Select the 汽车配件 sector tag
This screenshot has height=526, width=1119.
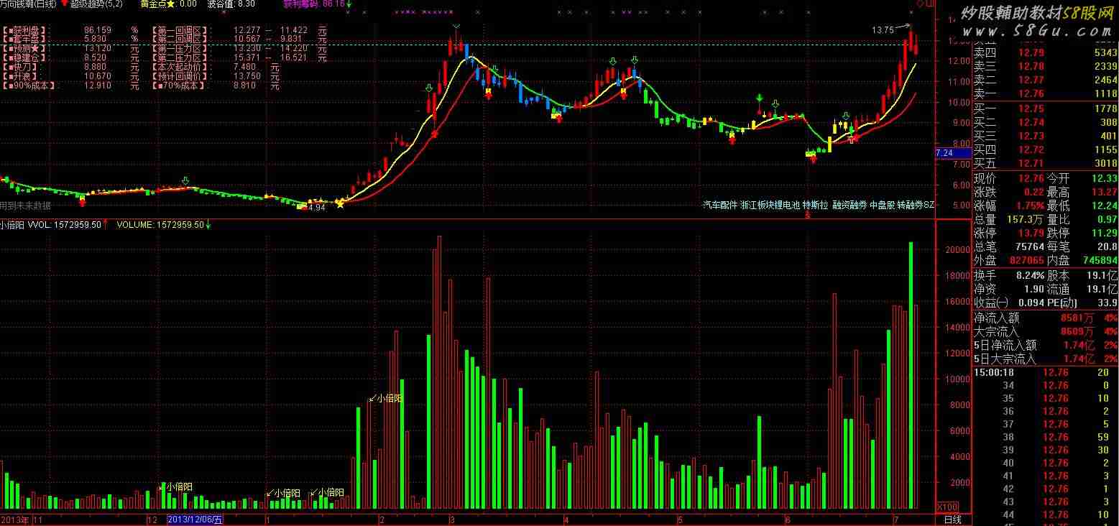pyautogui.click(x=720, y=205)
